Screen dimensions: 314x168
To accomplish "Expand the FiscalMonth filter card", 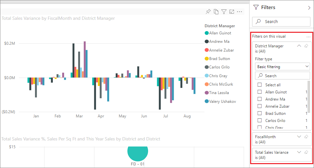I will (299, 137).
